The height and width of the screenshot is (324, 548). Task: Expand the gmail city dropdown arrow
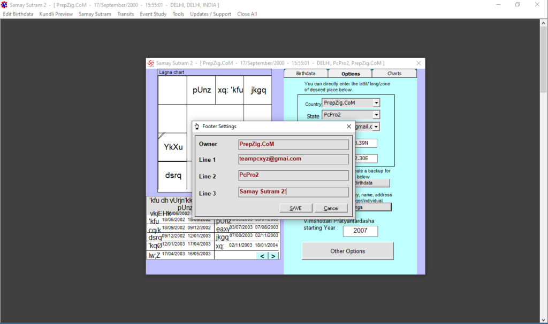376,127
